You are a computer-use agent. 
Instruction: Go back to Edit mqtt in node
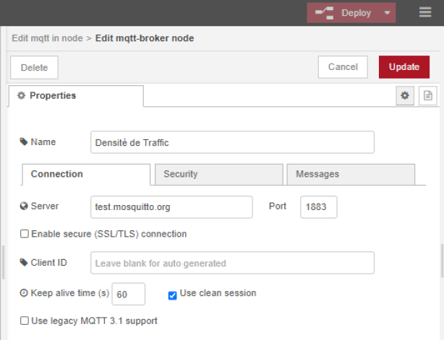click(47, 38)
